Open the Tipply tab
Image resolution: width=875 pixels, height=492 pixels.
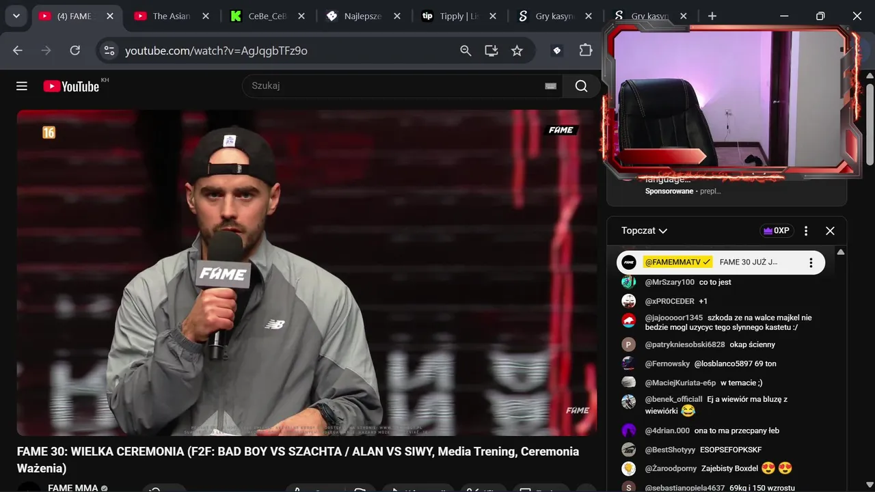coord(458,16)
